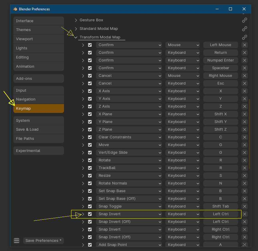This screenshot has height=251, width=258.
Task: Open the Mouse type dropdown for Cancel
Action: [x=183, y=76]
